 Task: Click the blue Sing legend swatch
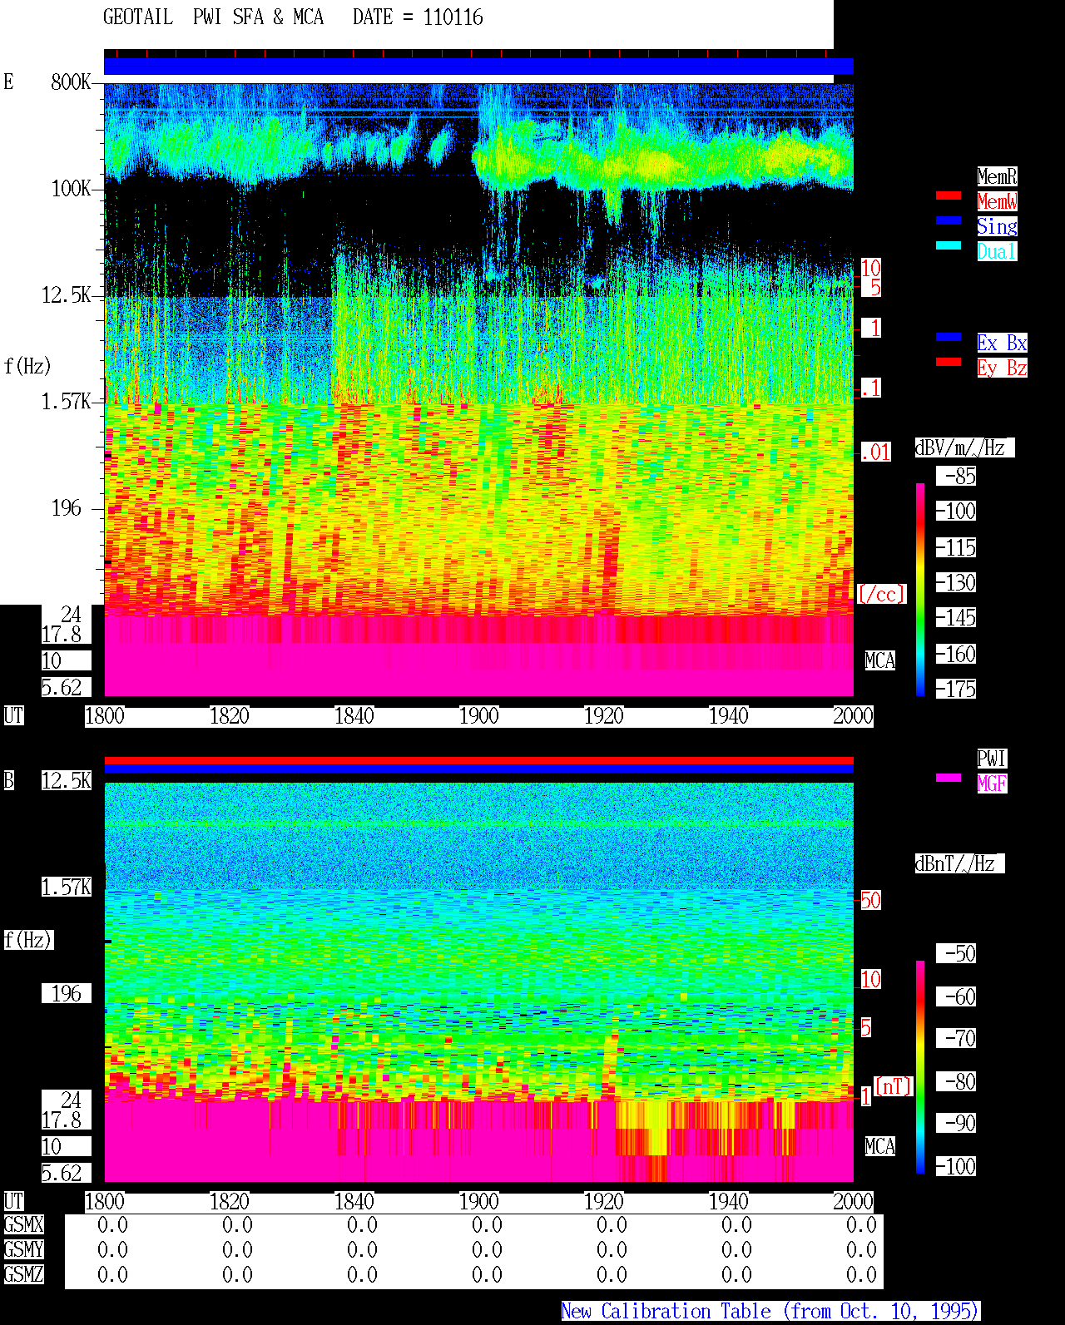(x=949, y=220)
